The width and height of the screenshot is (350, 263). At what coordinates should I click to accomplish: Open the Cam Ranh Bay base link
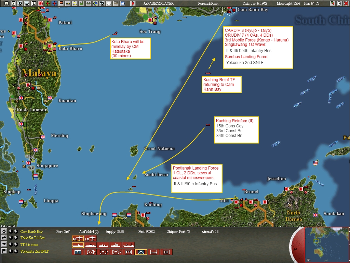coord(31,231)
